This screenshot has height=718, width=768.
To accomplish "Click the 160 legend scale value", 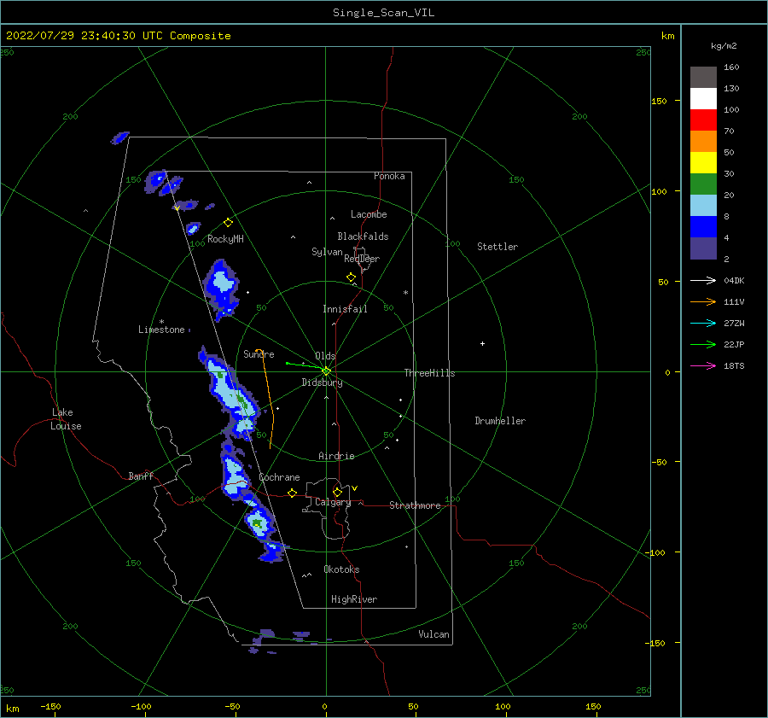I will tap(731, 67).
